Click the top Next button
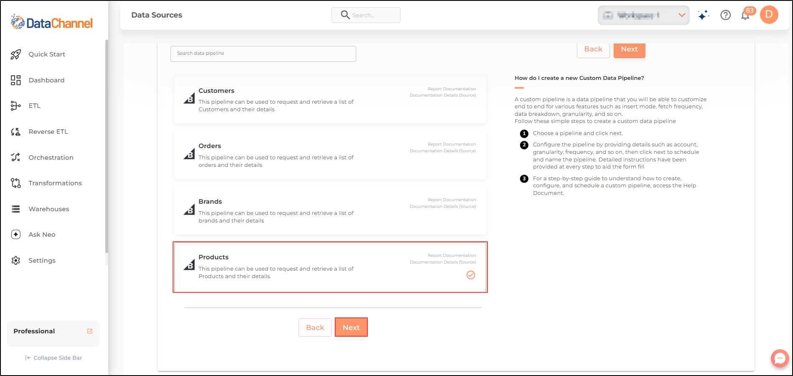This screenshot has width=793, height=376. click(x=630, y=49)
